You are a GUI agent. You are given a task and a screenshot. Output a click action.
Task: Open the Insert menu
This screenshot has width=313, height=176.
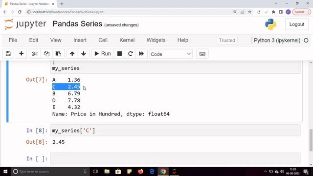[80, 40]
